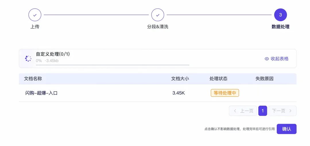This screenshot has width=310, height=146.
Task: Click the 处理状态 column header
Action: [218, 79]
